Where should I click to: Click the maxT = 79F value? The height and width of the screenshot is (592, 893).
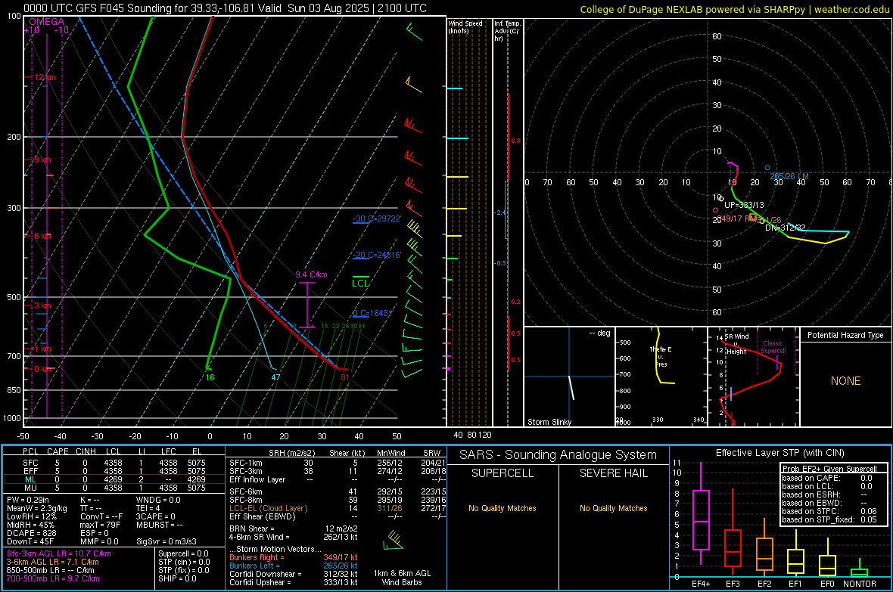[x=100, y=525]
